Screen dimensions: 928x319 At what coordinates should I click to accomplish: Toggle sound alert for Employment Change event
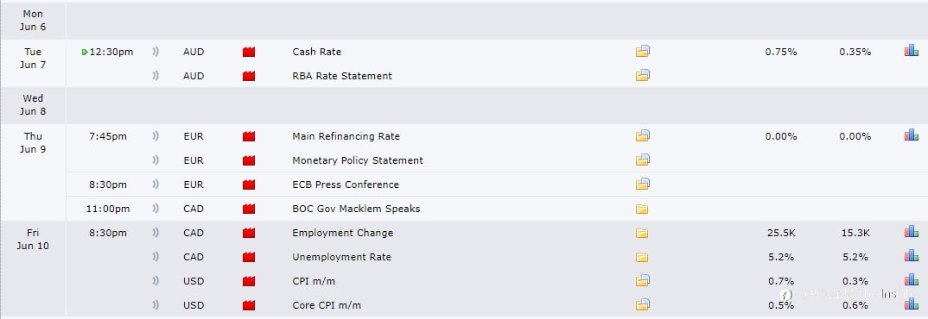click(156, 233)
